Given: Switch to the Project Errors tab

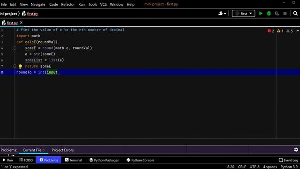Looking at the screenshot, I should click(x=62, y=150).
